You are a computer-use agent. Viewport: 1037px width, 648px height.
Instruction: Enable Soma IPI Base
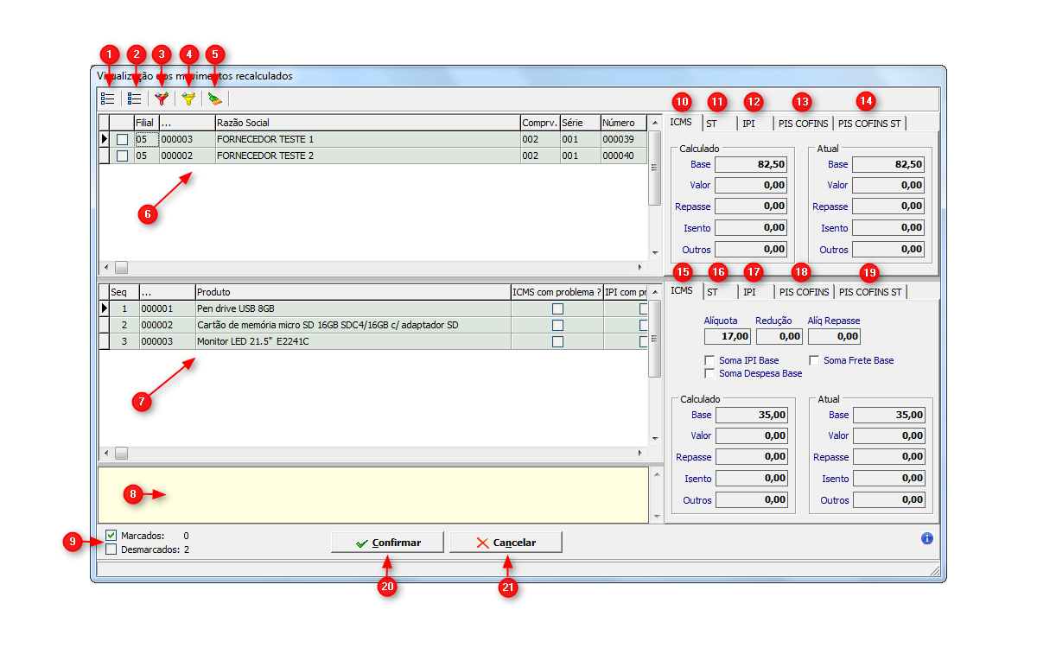point(710,360)
